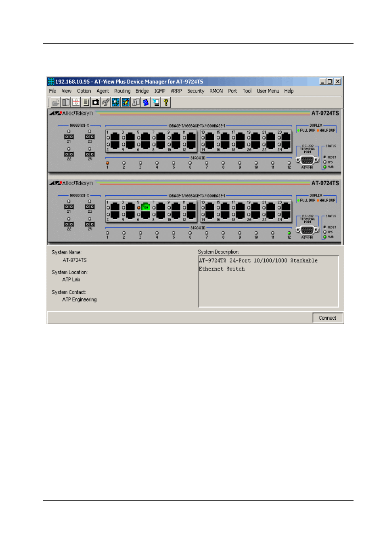Image resolution: width=385 pixels, height=545 pixels.
Task: Select 1000BASE-X port 23 on Stack ID 12 switch
Action: tap(90, 207)
